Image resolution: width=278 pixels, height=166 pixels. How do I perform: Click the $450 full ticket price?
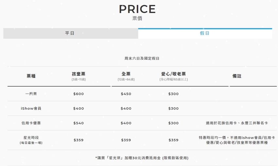126,94
